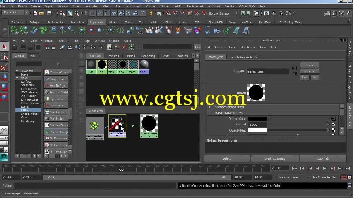Screen dimensions: 353x198
Task: Click the Hide button in Attribute Editor
Action: [315, 77]
